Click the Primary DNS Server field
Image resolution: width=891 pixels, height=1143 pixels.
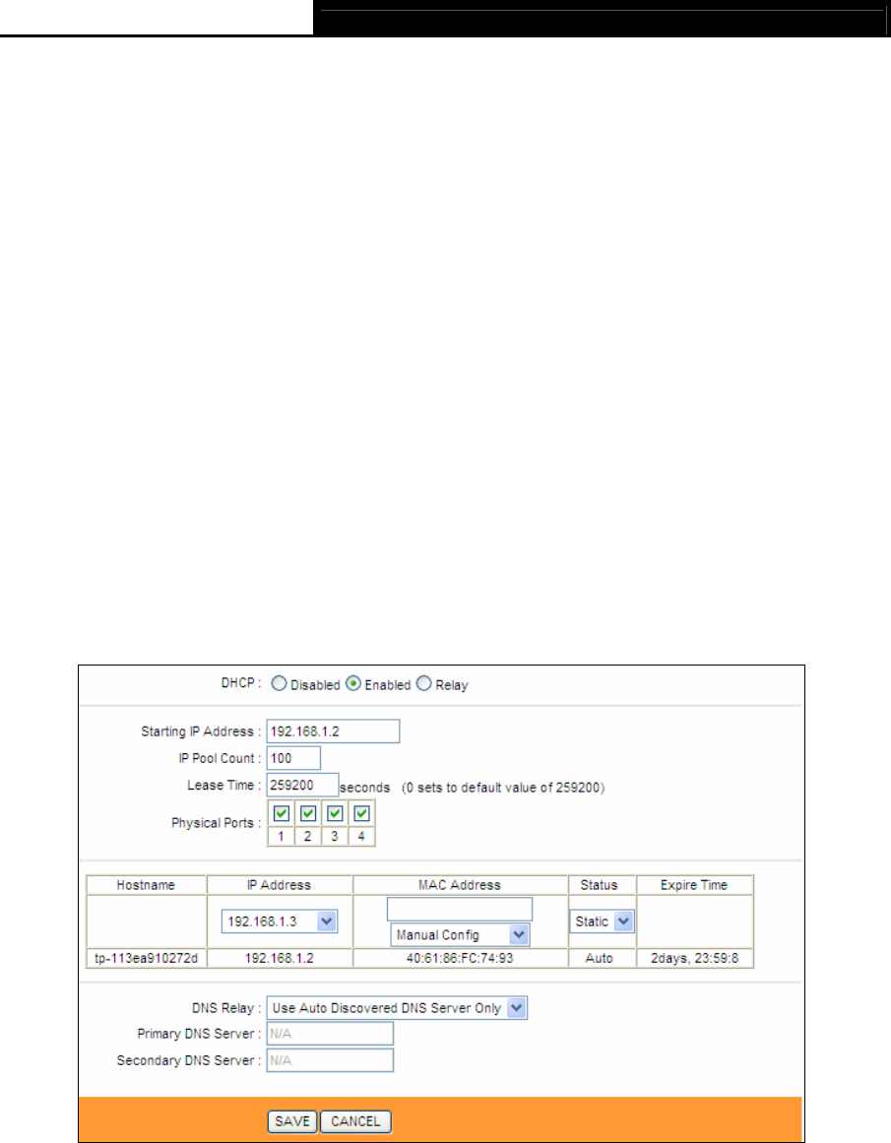pos(330,1034)
